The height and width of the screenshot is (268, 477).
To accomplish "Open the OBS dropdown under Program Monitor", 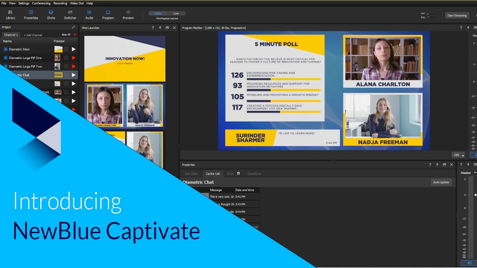I will pos(458,155).
